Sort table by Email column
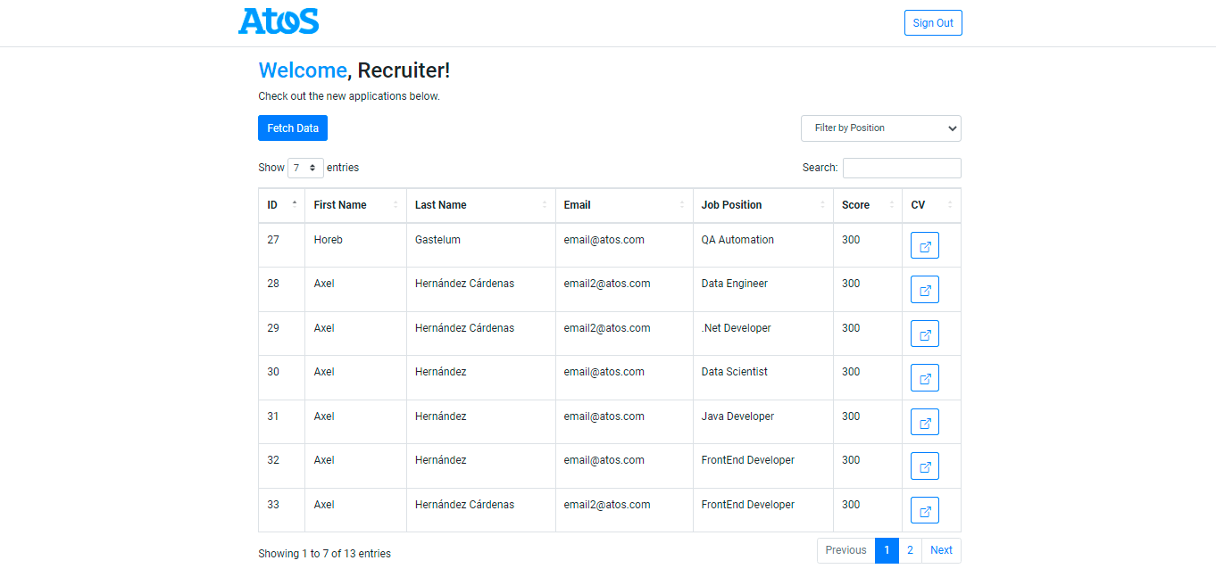The height and width of the screenshot is (577, 1216). (624, 205)
